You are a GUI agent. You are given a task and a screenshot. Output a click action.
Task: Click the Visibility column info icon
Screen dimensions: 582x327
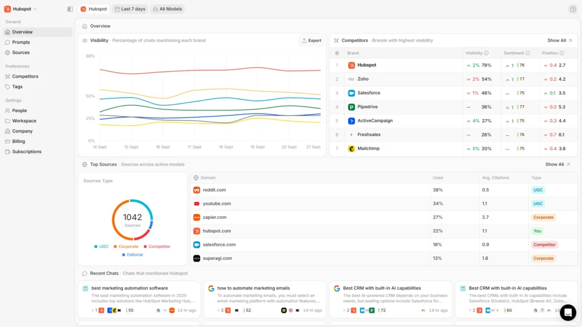tap(487, 53)
